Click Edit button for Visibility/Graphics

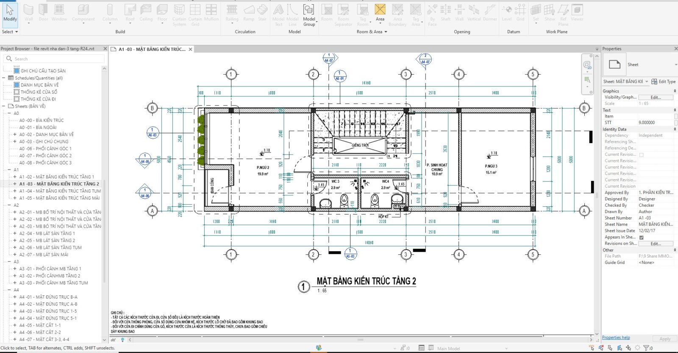tap(656, 97)
